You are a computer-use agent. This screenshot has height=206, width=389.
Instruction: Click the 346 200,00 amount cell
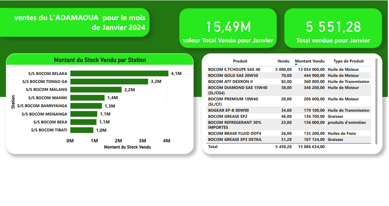tap(314, 87)
